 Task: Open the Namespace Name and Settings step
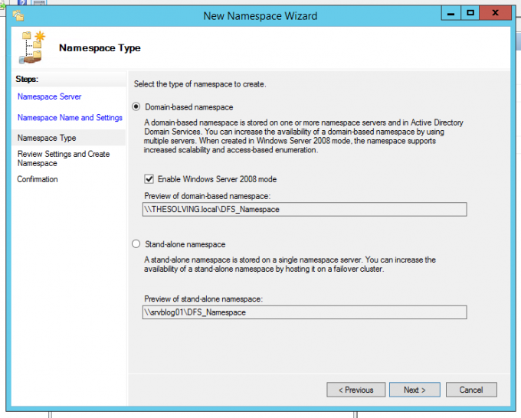tap(70, 118)
